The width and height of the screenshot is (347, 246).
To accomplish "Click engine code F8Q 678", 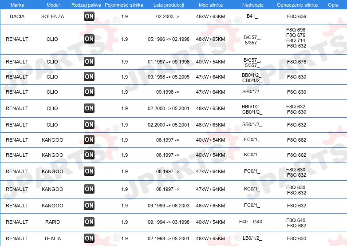I will (296, 62).
